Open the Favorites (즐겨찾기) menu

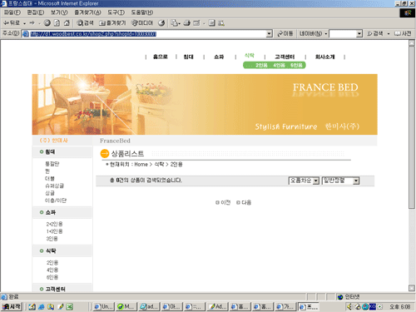click(x=87, y=12)
